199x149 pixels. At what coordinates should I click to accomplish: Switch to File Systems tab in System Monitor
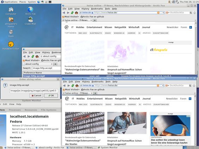point(49,110)
